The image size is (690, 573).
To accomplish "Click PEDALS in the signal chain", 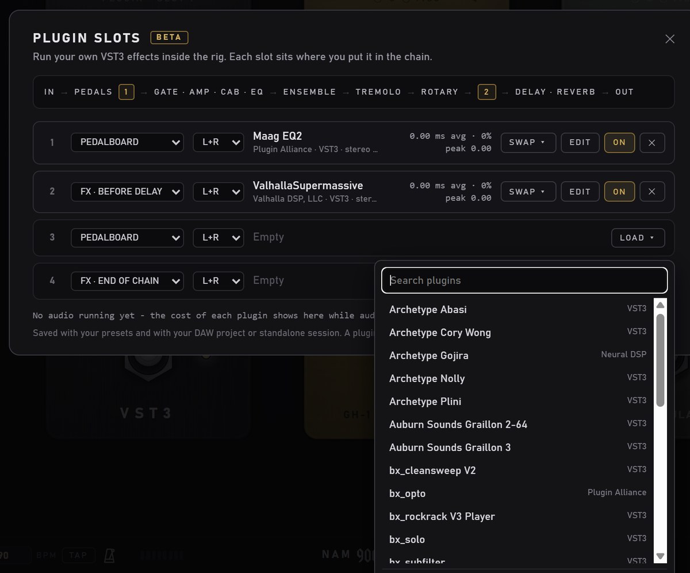I will 93,92.
